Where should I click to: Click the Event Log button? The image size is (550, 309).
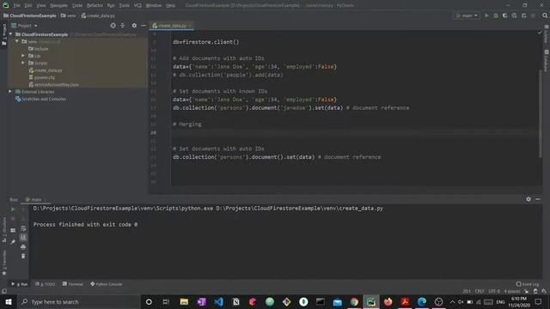pyautogui.click(x=528, y=284)
